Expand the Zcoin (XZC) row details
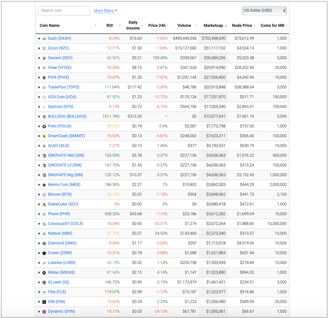 39,48
